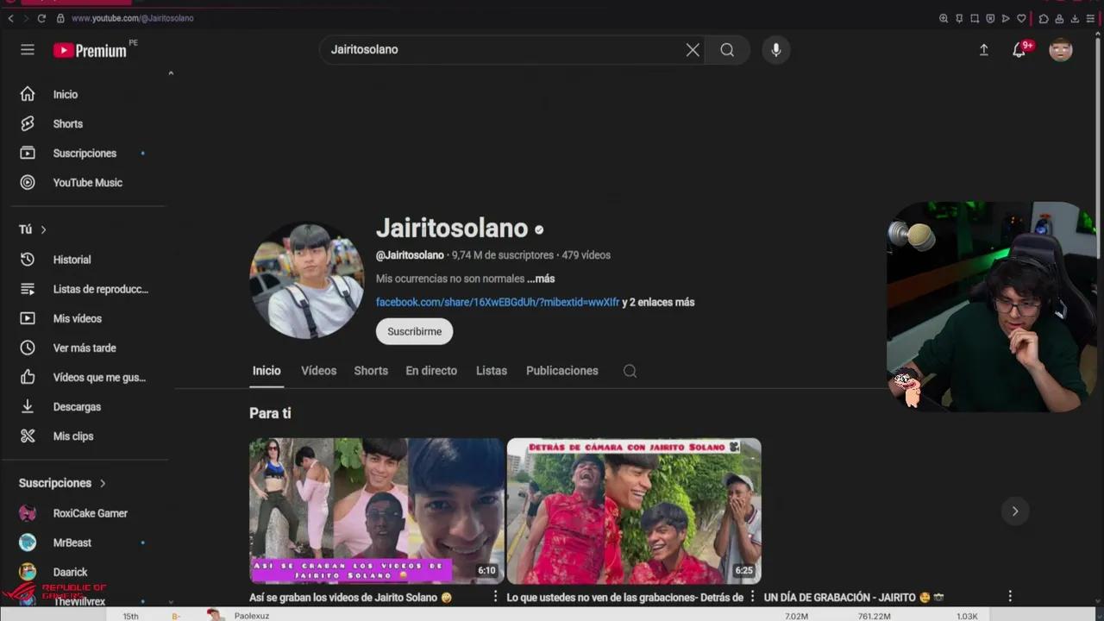This screenshot has height=621, width=1104.
Task: Click the Para ti section heading
Action: tap(270, 413)
